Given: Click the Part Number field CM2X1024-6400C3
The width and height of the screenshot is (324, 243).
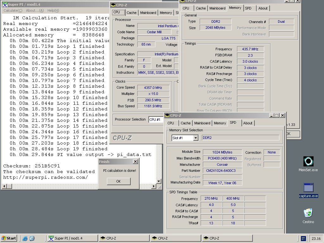Looking at the screenshot, I should pos(222,171).
